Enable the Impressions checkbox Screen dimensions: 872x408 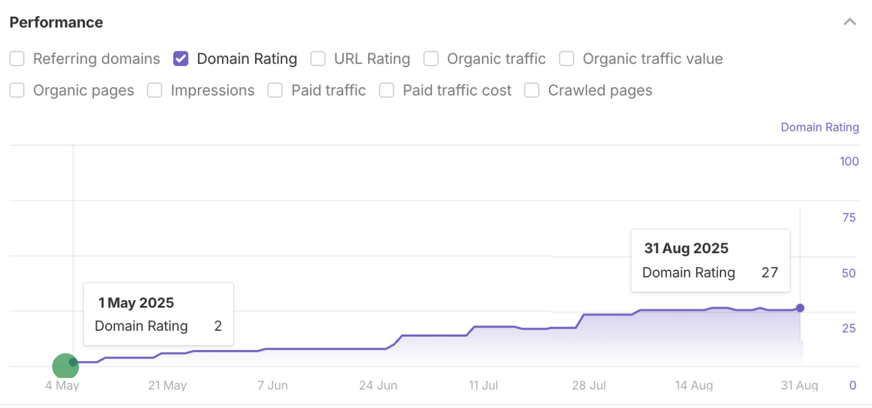coord(154,90)
